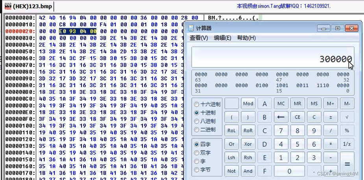Click the hex digit A button
This screenshot has height=180, width=364.
pos(264,104)
